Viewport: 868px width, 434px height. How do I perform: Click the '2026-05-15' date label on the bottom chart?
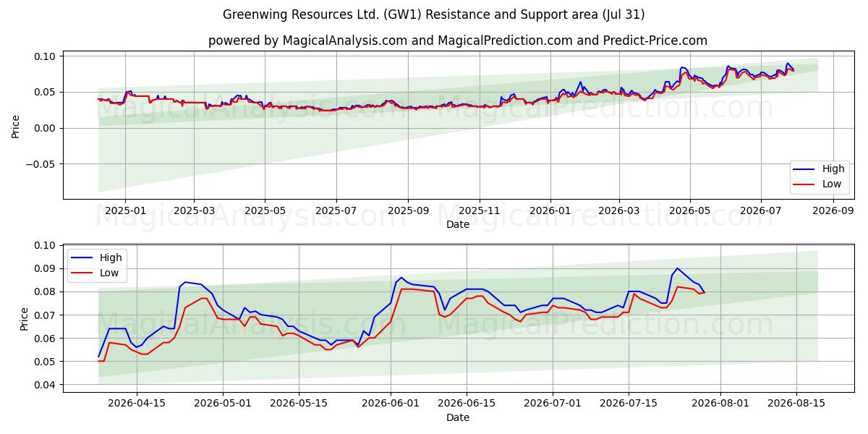click(299, 403)
